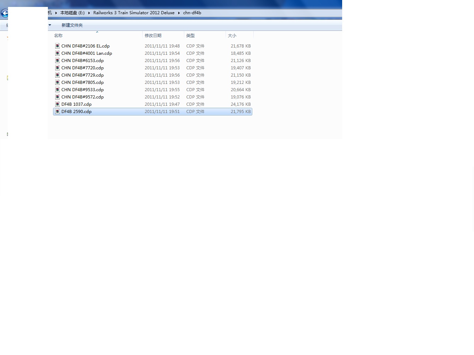Sort files by 名称 column header
The image size is (474, 355).
(58, 35)
